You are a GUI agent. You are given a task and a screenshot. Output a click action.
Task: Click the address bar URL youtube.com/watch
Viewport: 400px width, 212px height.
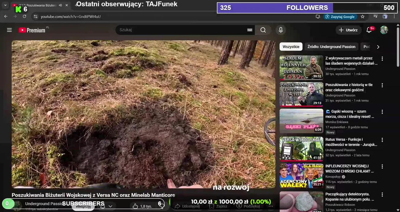(71, 16)
